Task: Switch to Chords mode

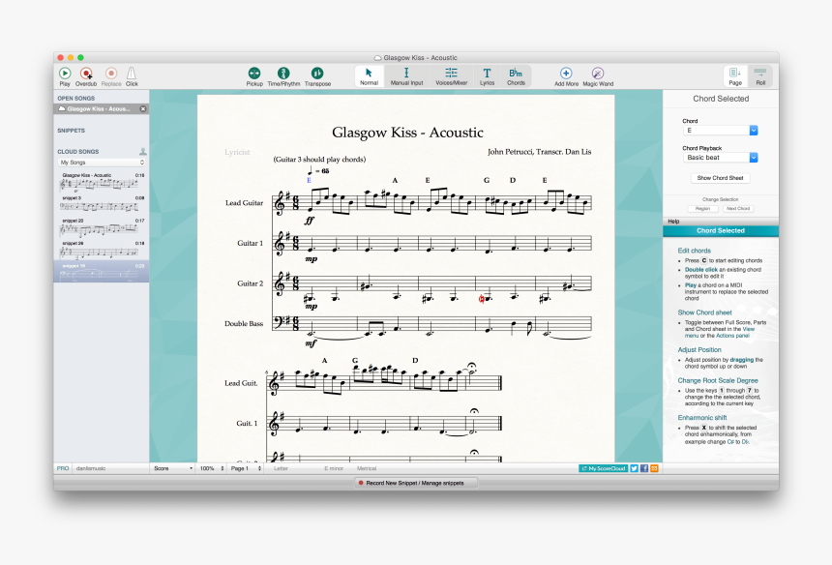Action: (x=516, y=76)
